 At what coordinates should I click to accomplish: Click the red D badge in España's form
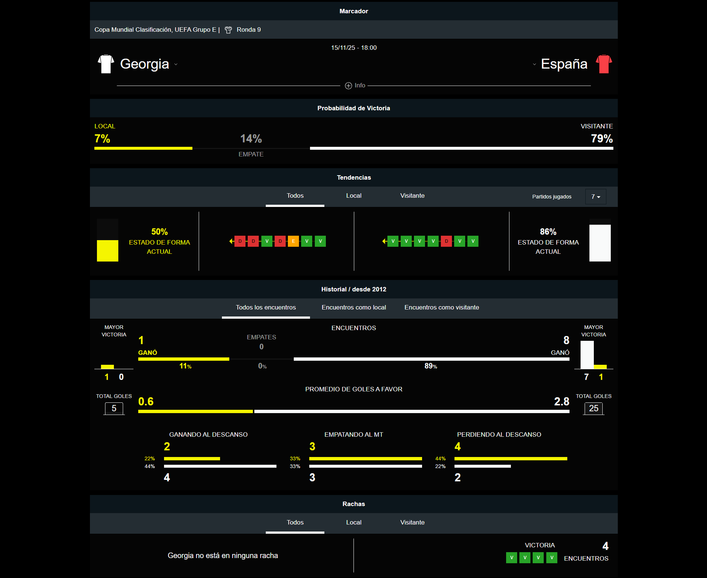[x=446, y=241]
